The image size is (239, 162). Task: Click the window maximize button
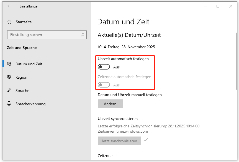[218, 6]
